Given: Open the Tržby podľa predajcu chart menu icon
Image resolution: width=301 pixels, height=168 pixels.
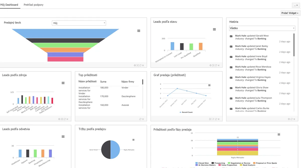Looking at the screenshot, I should [133, 140].
